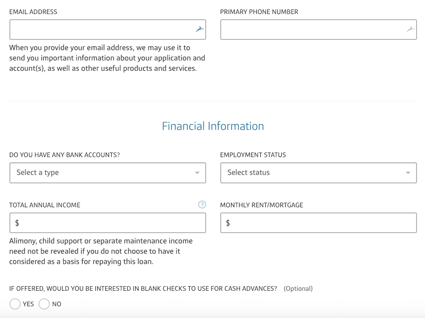Screen dimensions: 425x318
Task: Select NO for blank checks cash advances
Action: pos(44,304)
